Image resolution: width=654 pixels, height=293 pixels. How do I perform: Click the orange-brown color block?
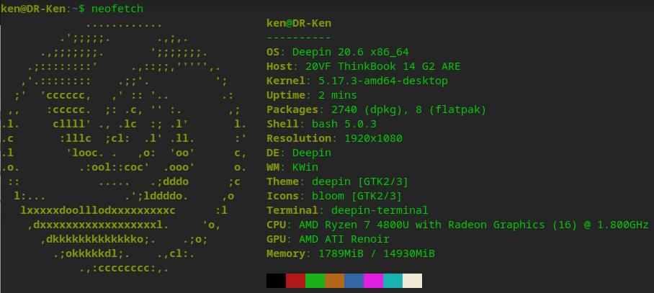tap(334, 281)
